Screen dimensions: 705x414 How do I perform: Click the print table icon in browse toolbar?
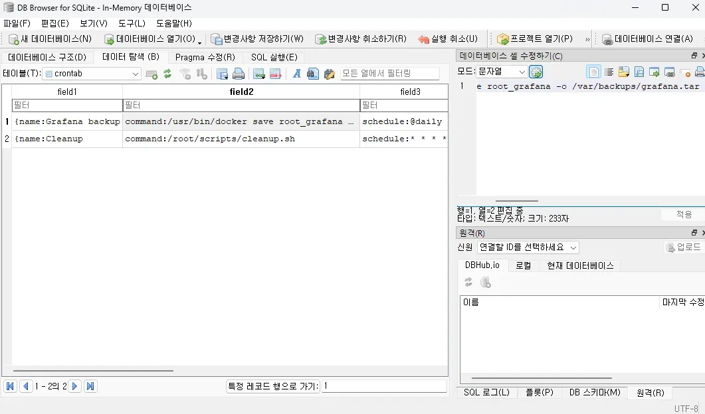click(239, 74)
